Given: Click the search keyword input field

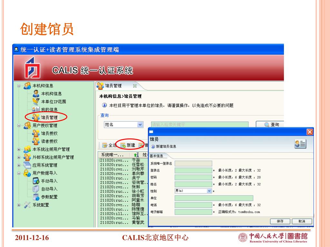Looking at the screenshot, I should pyautogui.click(x=199, y=124).
